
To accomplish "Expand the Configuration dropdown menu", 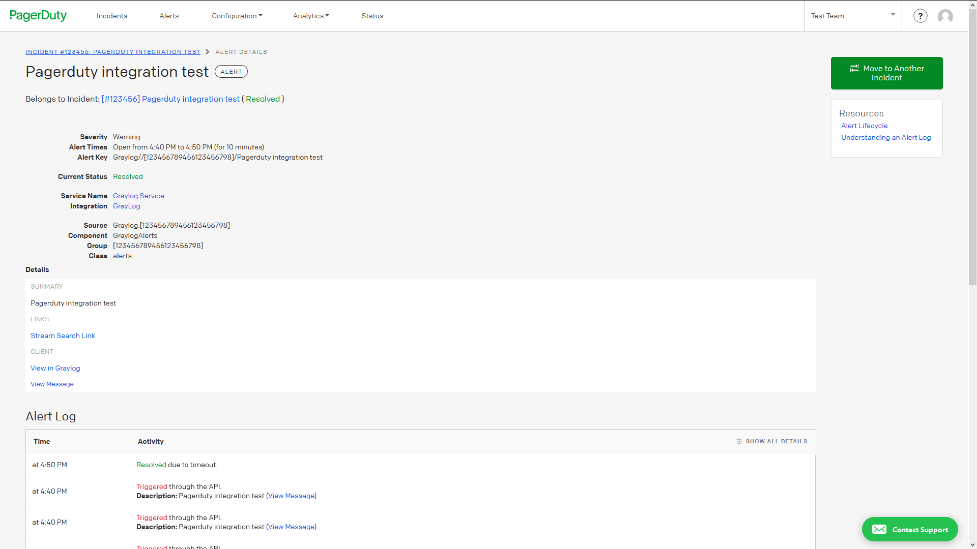I will 236,15.
